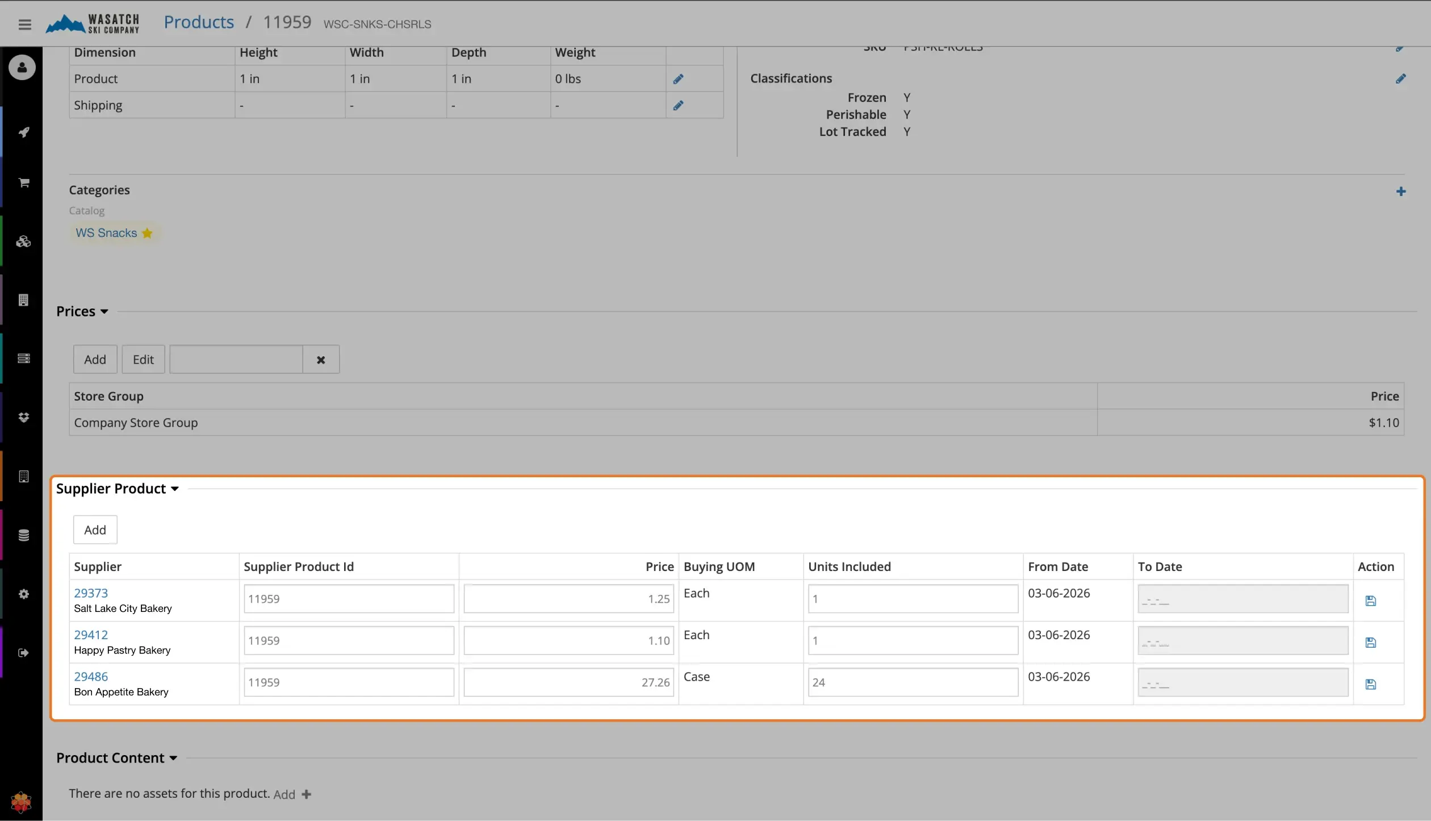Edit Product dimension row pencil icon
The width and height of the screenshot is (1431, 821).
678,79
